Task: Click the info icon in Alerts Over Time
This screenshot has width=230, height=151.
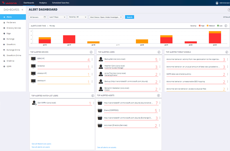Action: point(226,26)
